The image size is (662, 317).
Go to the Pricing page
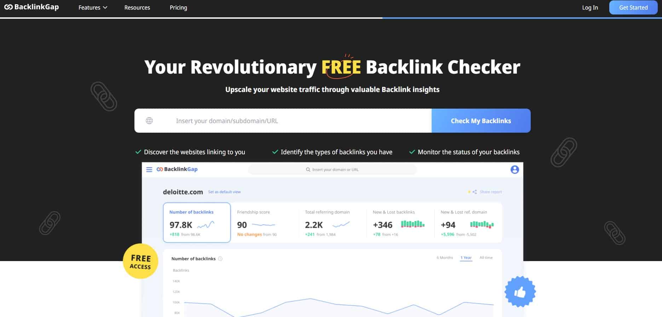tap(178, 7)
